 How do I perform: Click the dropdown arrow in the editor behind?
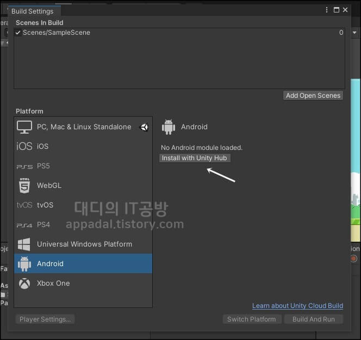[354, 33]
